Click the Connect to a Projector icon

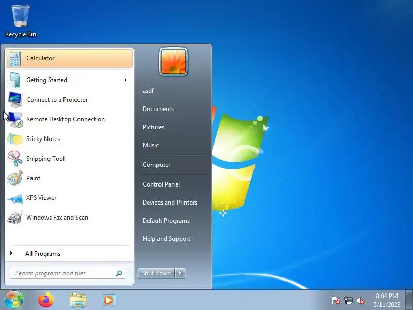(14, 100)
